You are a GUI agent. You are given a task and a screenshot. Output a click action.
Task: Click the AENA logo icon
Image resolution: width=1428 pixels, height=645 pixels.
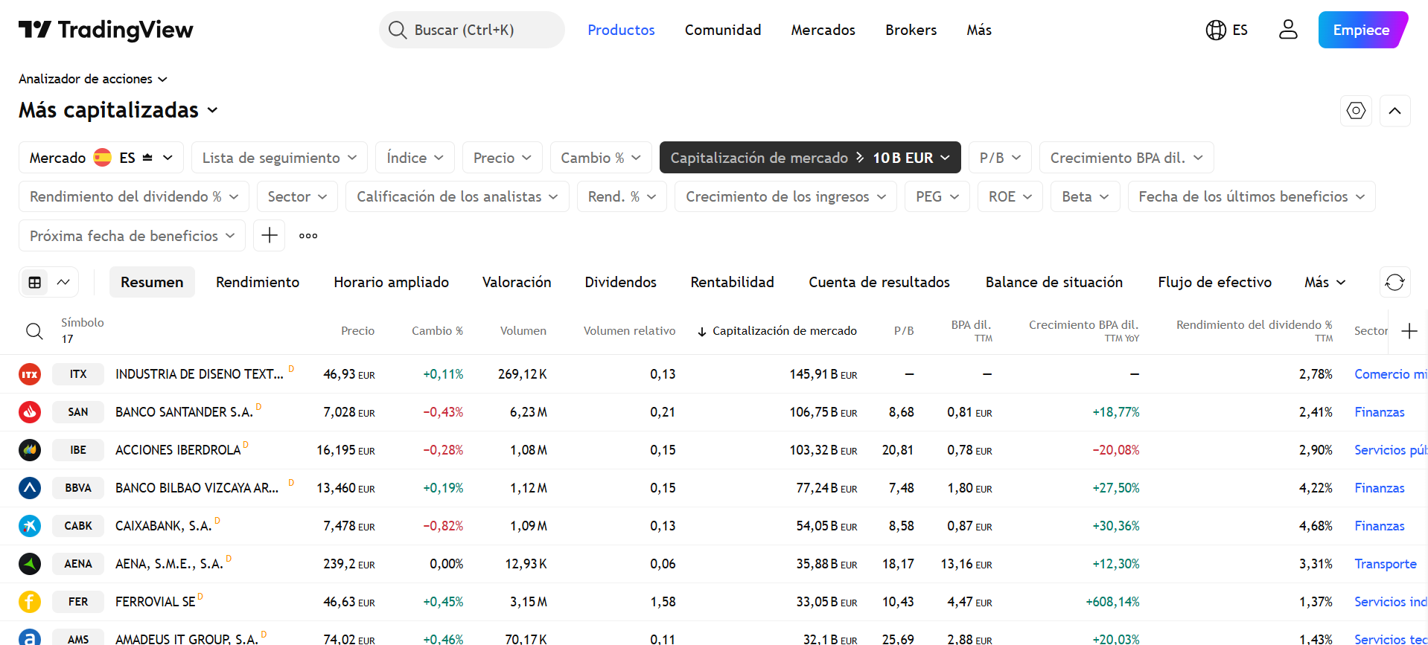(30, 564)
